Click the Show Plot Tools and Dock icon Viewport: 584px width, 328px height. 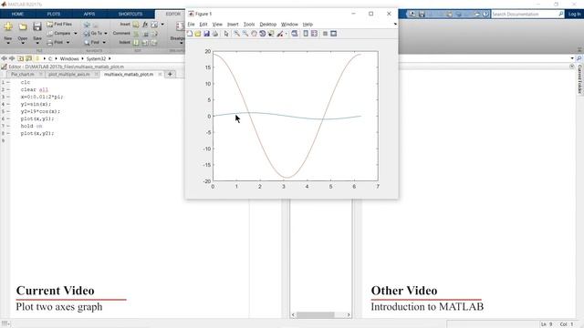tap(333, 34)
